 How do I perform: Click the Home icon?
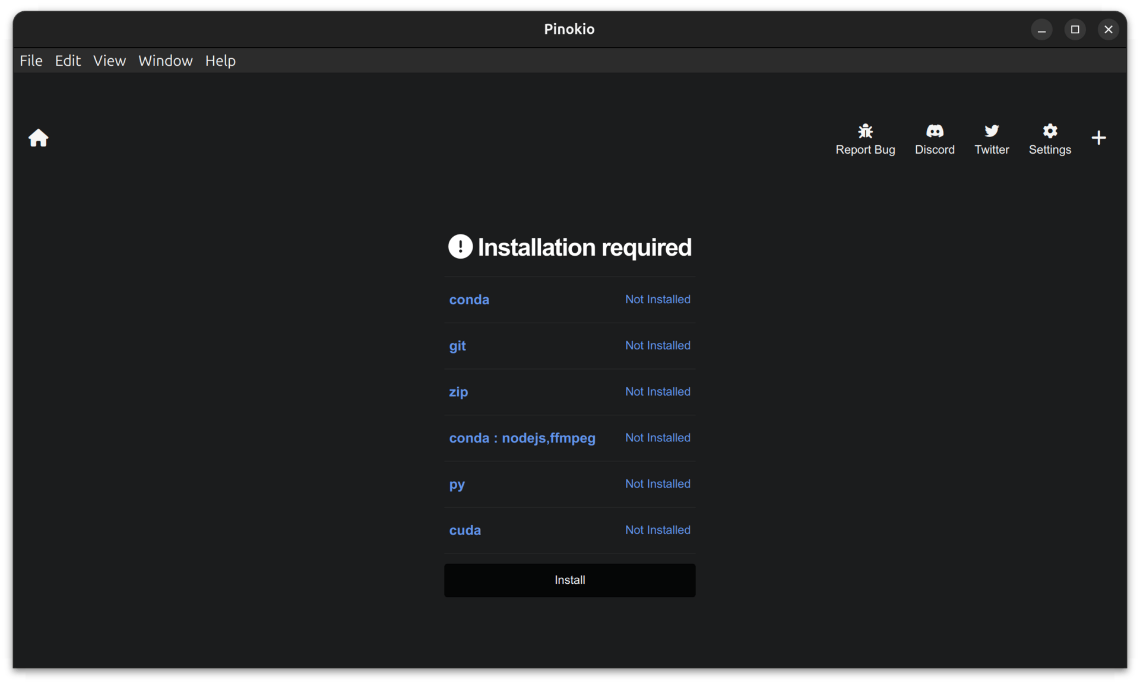pos(38,138)
